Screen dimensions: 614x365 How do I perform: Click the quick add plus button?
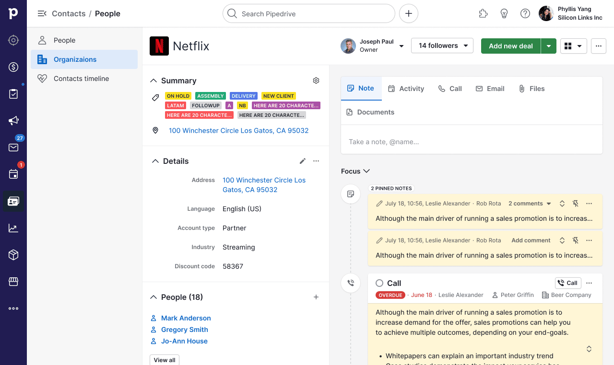tap(409, 13)
